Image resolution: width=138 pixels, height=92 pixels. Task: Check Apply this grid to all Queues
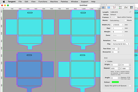[x=130, y=86]
